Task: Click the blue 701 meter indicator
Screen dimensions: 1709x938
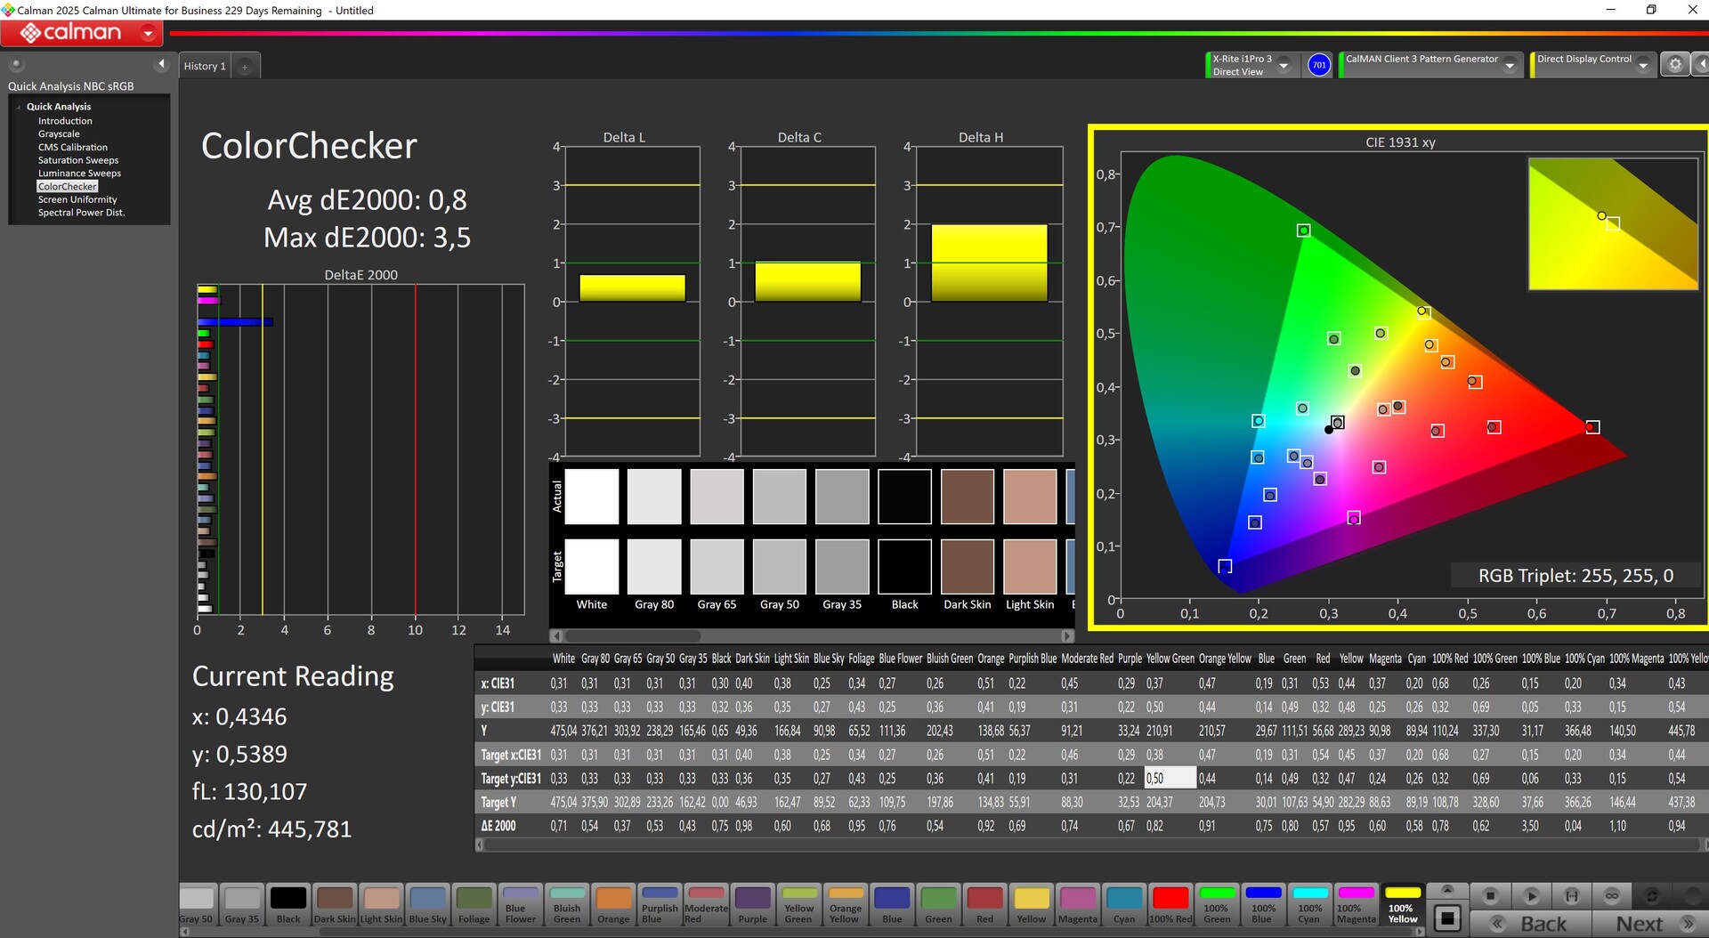Action: 1319,65
